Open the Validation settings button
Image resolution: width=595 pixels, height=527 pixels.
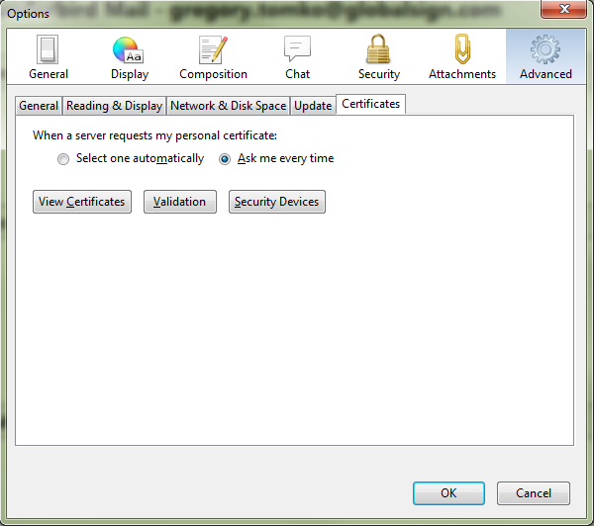[x=180, y=202]
